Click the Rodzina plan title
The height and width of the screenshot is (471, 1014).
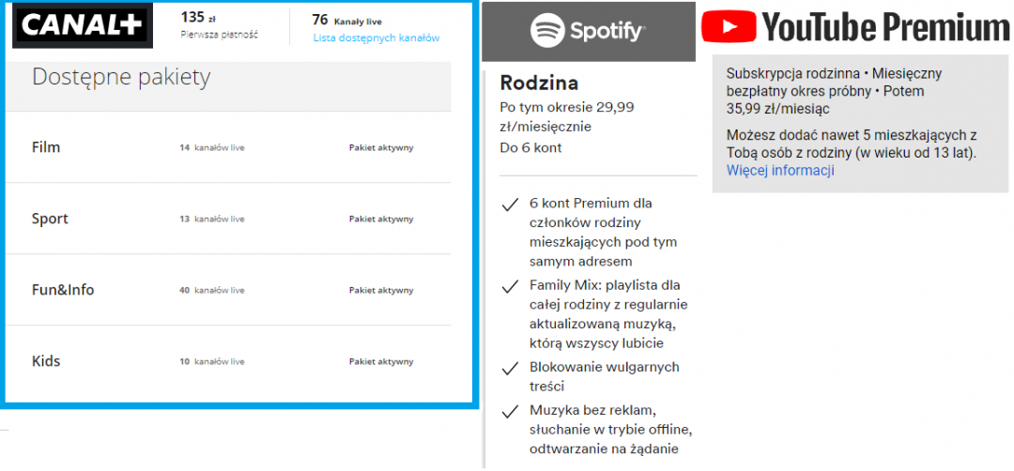coord(539,83)
